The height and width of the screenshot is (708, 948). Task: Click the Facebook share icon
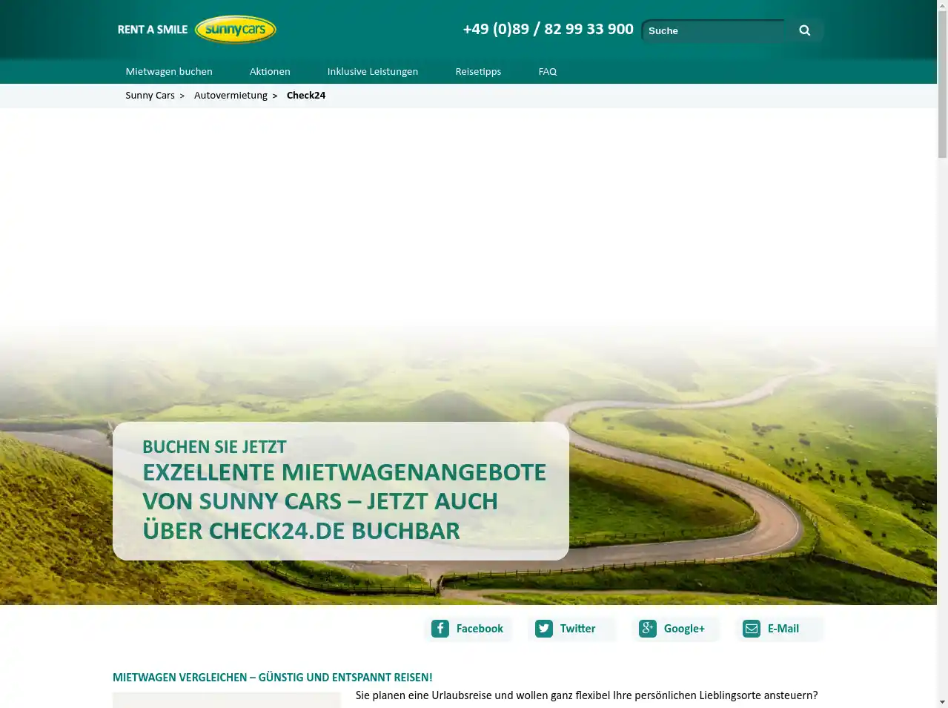coord(440,629)
